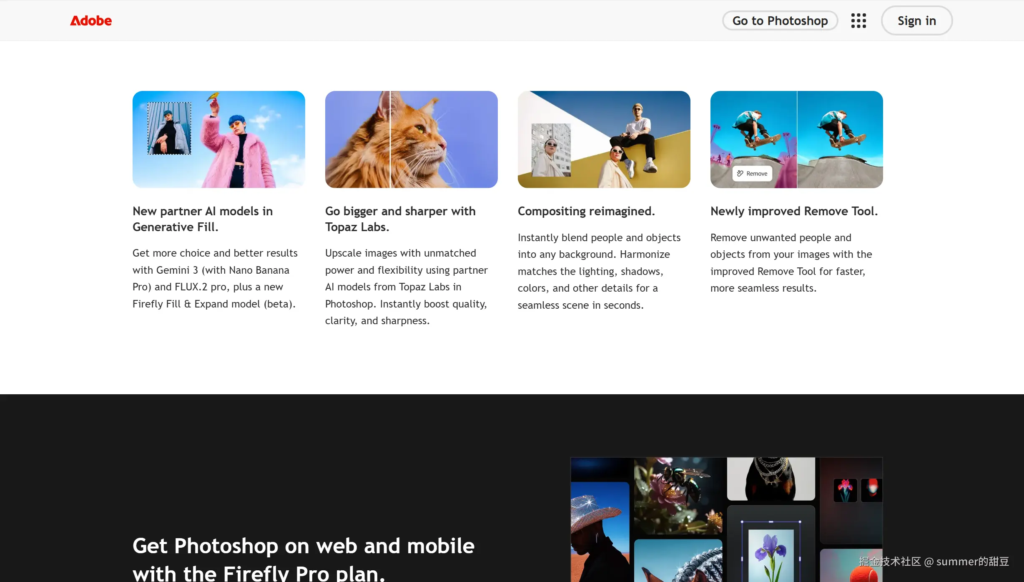Click the inset selection photo in Generative Fill image

coord(169,128)
